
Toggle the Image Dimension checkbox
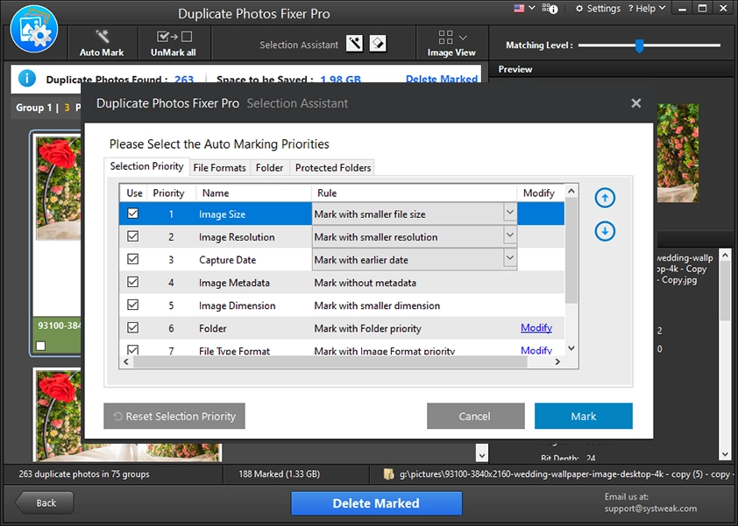coord(133,305)
